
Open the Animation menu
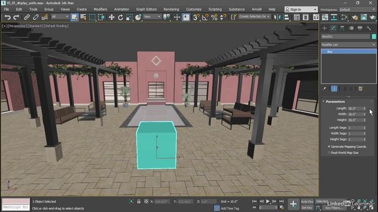(122, 9)
